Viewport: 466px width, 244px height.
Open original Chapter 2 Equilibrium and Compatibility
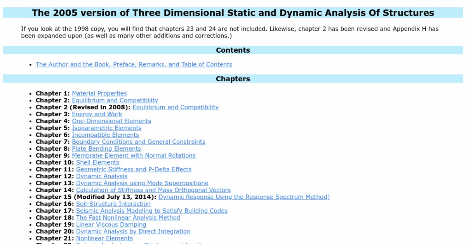(x=115, y=100)
